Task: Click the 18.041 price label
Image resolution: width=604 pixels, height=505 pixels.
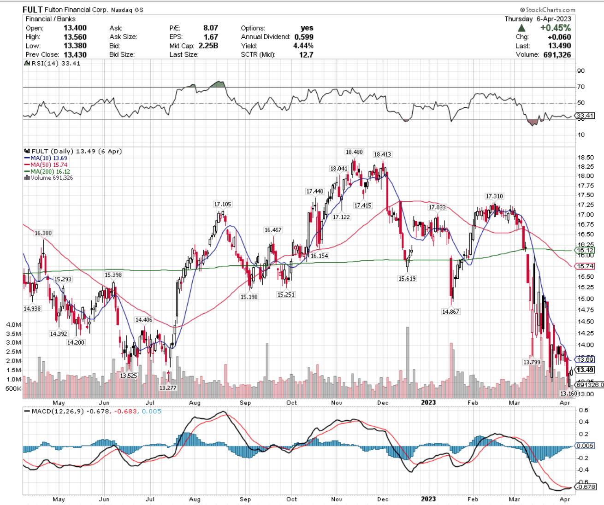Action: [338, 169]
